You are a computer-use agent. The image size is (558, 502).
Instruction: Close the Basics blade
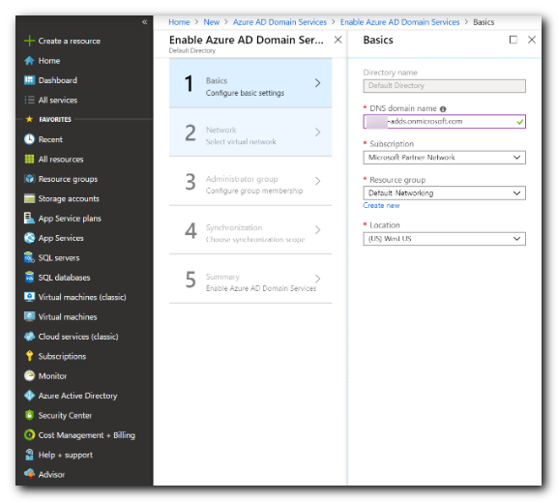pyautogui.click(x=532, y=40)
